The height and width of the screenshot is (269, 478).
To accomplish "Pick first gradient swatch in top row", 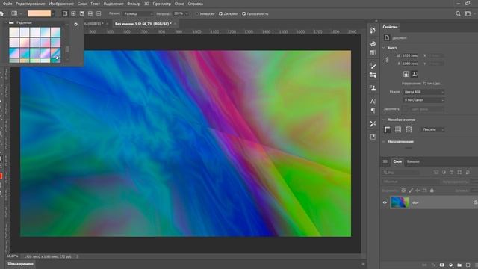I will [x=14, y=32].
